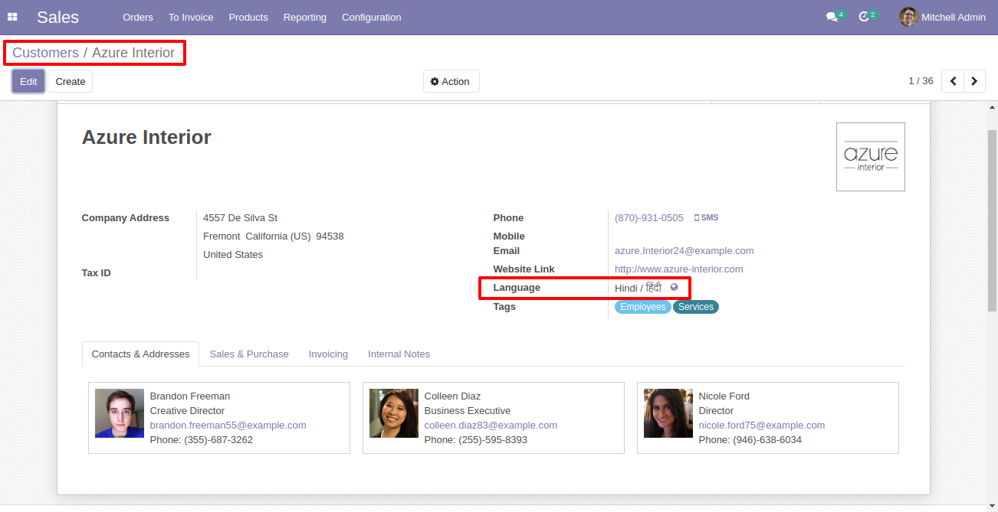The width and height of the screenshot is (998, 512).
Task: Click the address line 4557 De Silva St
Action: pos(240,218)
